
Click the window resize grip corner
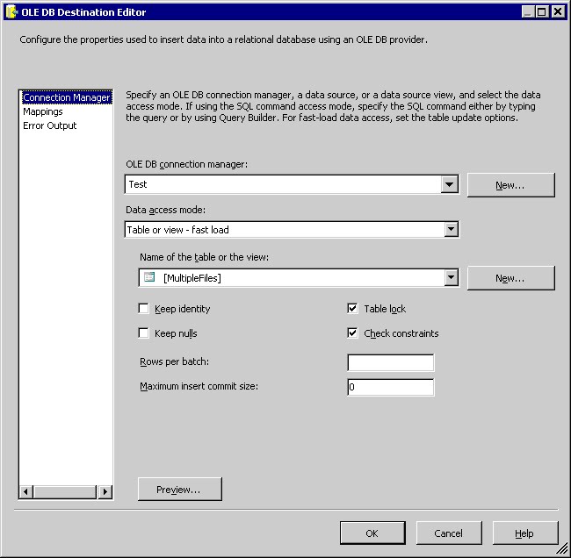(x=563, y=548)
